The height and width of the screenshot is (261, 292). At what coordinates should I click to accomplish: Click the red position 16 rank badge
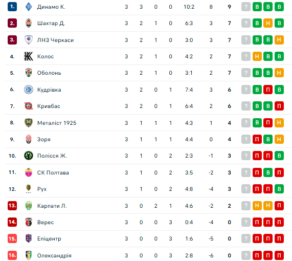click(x=12, y=255)
